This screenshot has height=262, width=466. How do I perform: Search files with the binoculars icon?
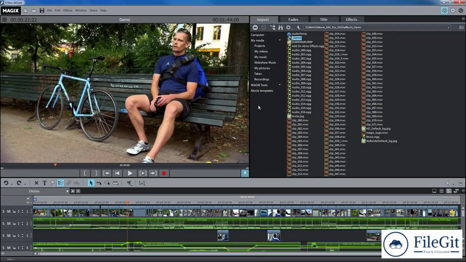point(280,27)
